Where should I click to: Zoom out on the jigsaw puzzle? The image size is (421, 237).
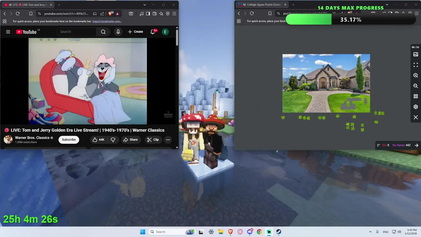[x=416, y=86]
